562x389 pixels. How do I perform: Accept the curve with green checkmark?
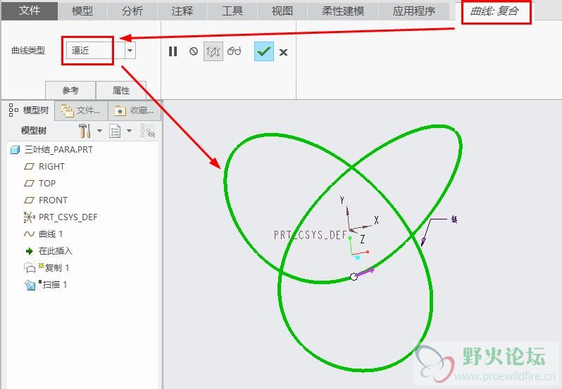[264, 51]
